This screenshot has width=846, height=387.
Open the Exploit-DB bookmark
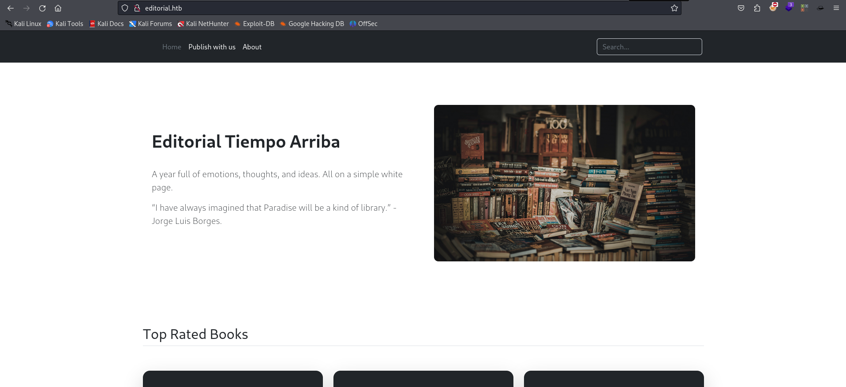click(x=255, y=24)
